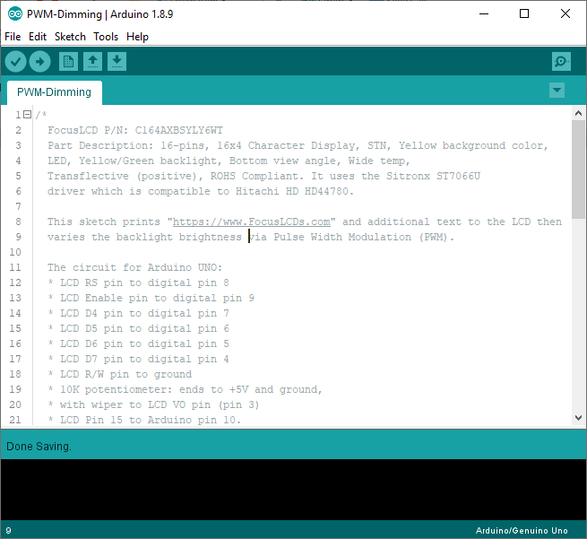587x539 pixels.
Task: Click 'Sitronx ST7066U' in line 5
Action: 433,176
